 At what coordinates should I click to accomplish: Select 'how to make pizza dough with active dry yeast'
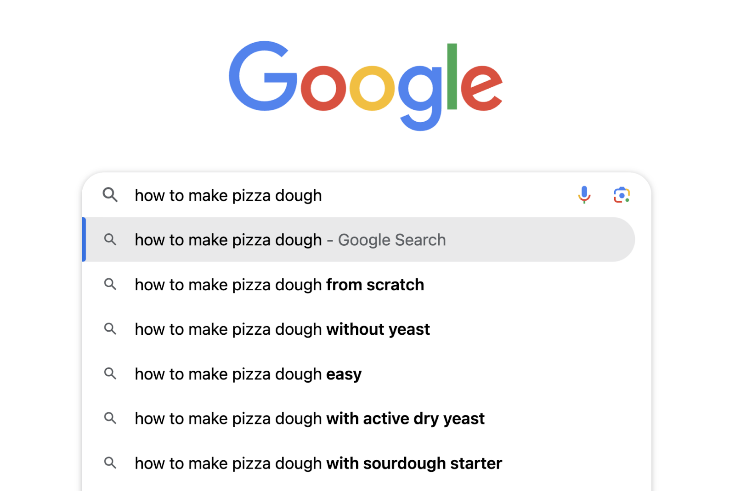click(309, 418)
